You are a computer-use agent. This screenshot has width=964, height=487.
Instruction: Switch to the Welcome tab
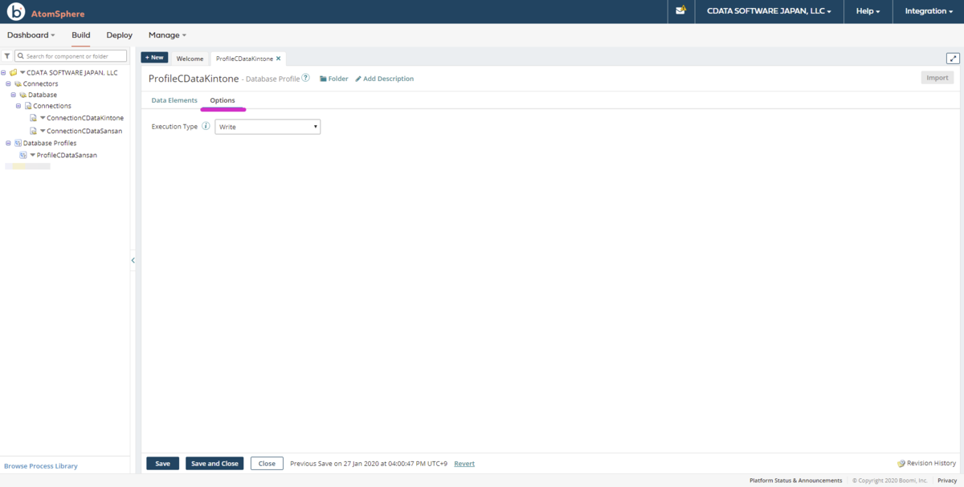point(190,59)
